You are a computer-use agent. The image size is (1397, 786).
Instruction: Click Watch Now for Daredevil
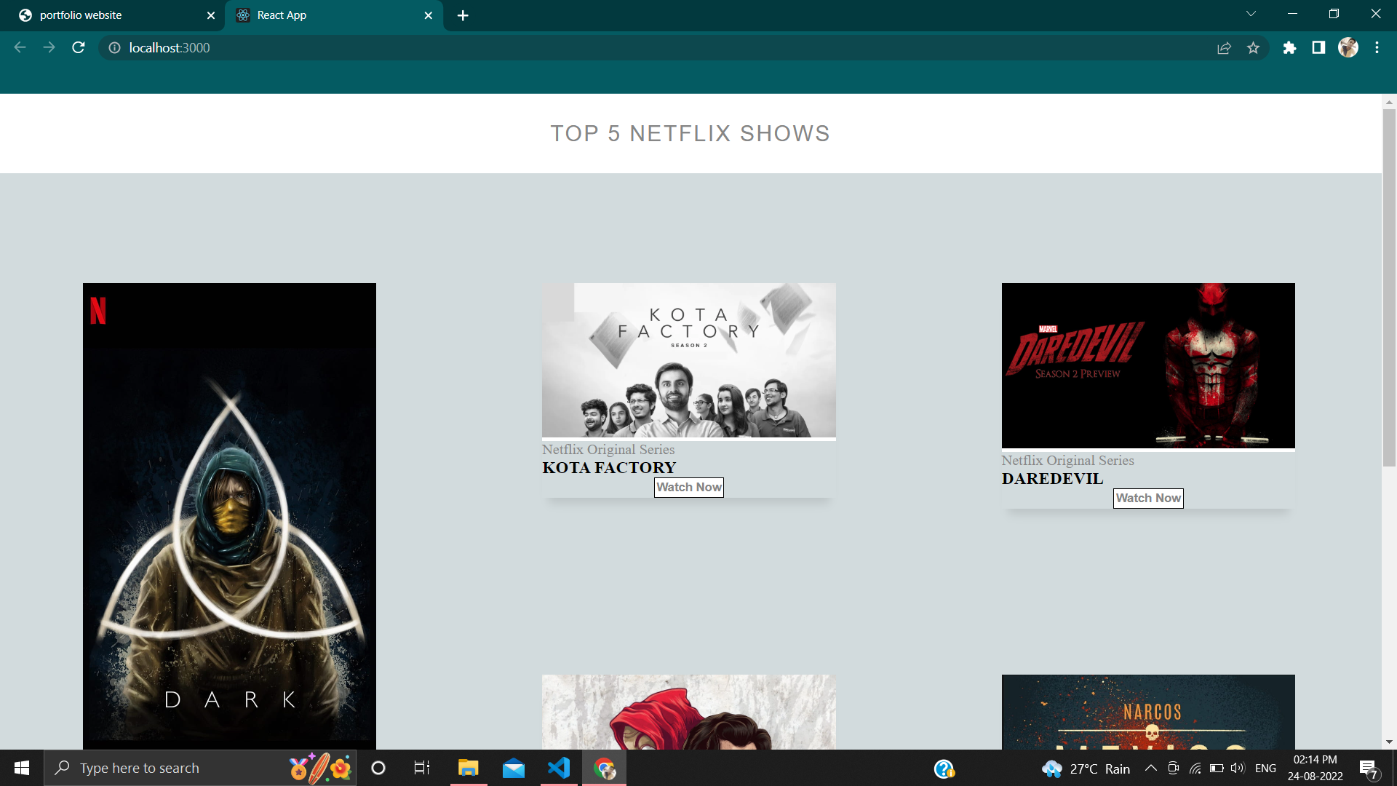pos(1148,499)
